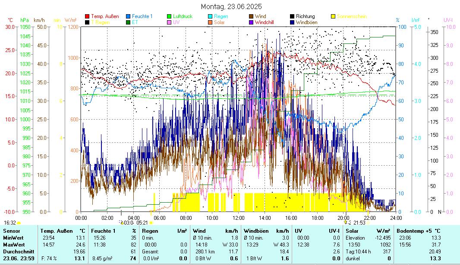This screenshot has width=460, height=265.
Task: Click the ET legend label
Action: tap(135, 22)
